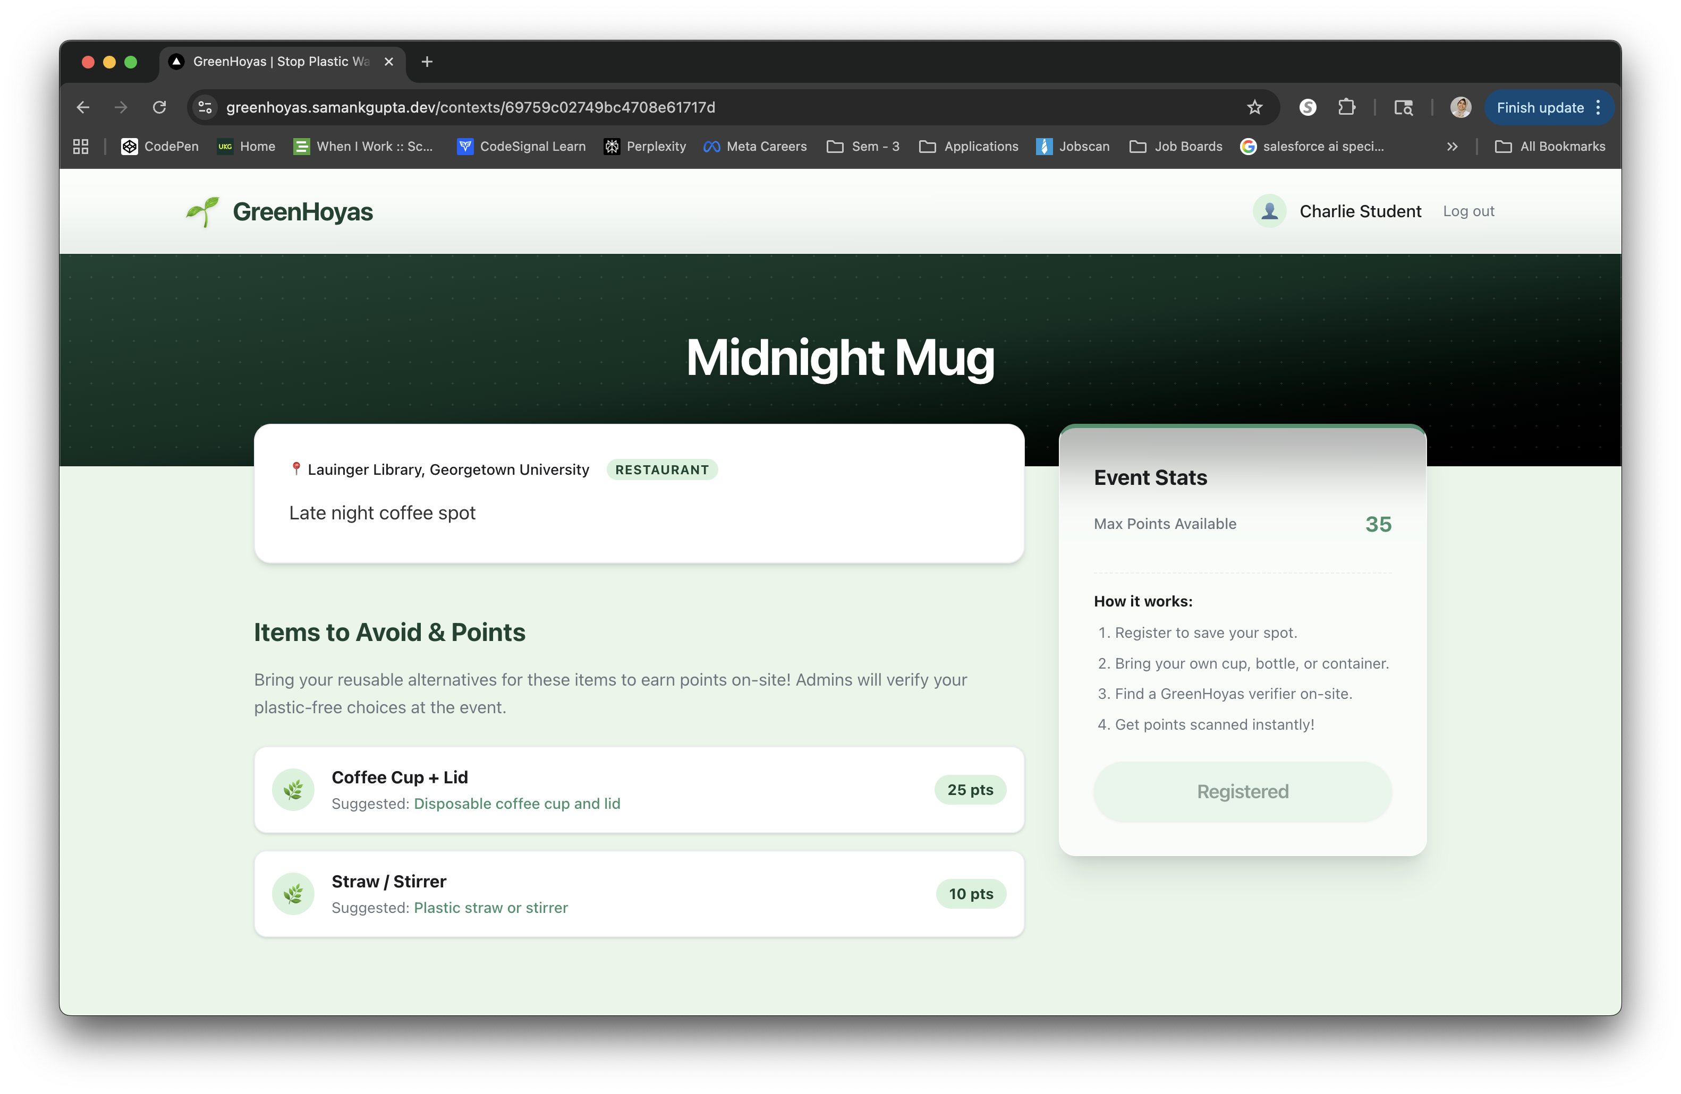Viewport: 1681px width, 1094px height.
Task: Open the apps grid icon in the bookmarks bar
Action: click(81, 146)
